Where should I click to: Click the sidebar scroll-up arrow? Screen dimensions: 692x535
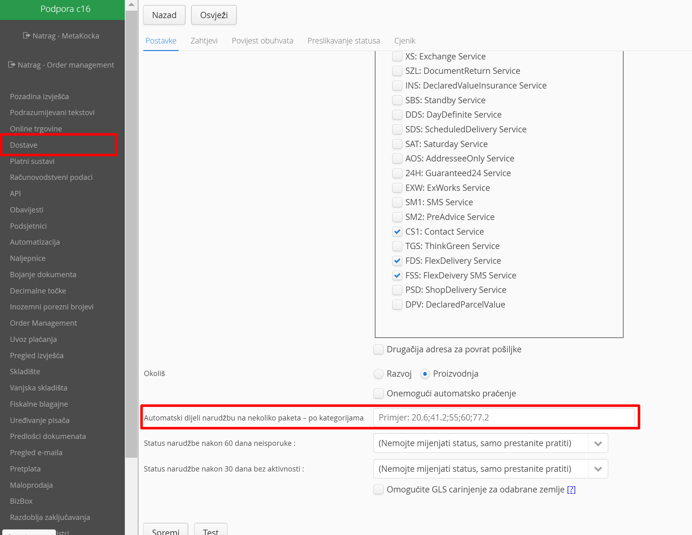[131, 4]
